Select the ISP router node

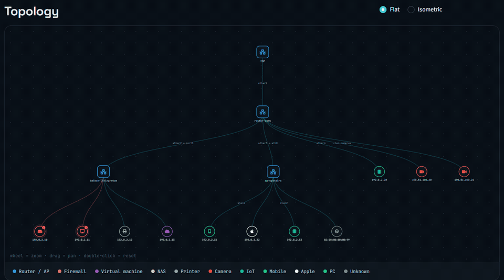point(262,52)
